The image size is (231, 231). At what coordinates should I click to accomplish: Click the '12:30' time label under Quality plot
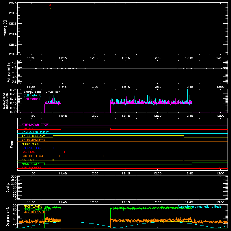pyautogui.click(x=157, y=202)
